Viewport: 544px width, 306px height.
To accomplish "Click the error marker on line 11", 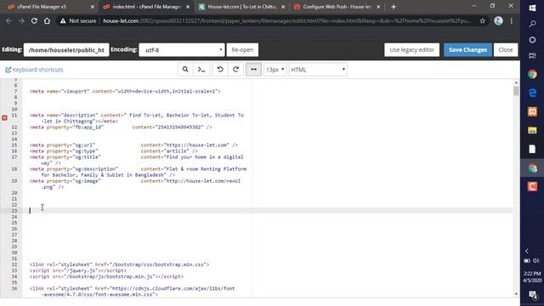I will (4, 118).
